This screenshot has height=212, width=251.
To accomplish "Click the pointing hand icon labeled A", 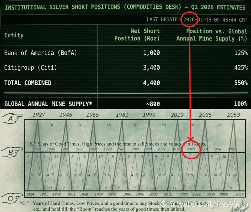I will tap(12, 119).
